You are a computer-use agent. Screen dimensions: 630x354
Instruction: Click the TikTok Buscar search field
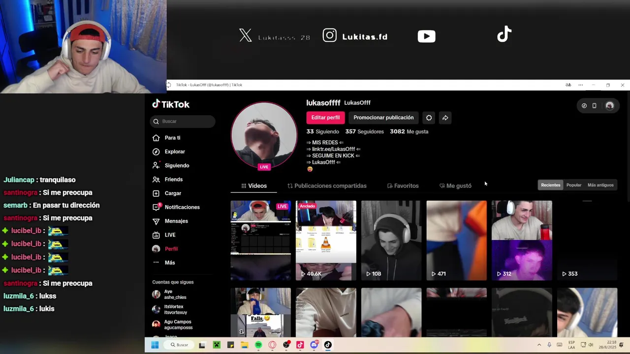pos(183,121)
